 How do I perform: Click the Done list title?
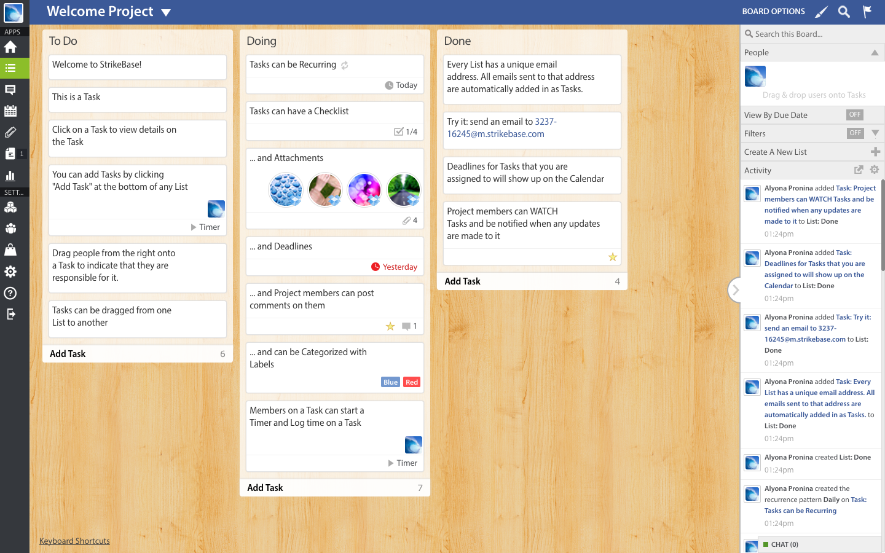[x=458, y=41]
